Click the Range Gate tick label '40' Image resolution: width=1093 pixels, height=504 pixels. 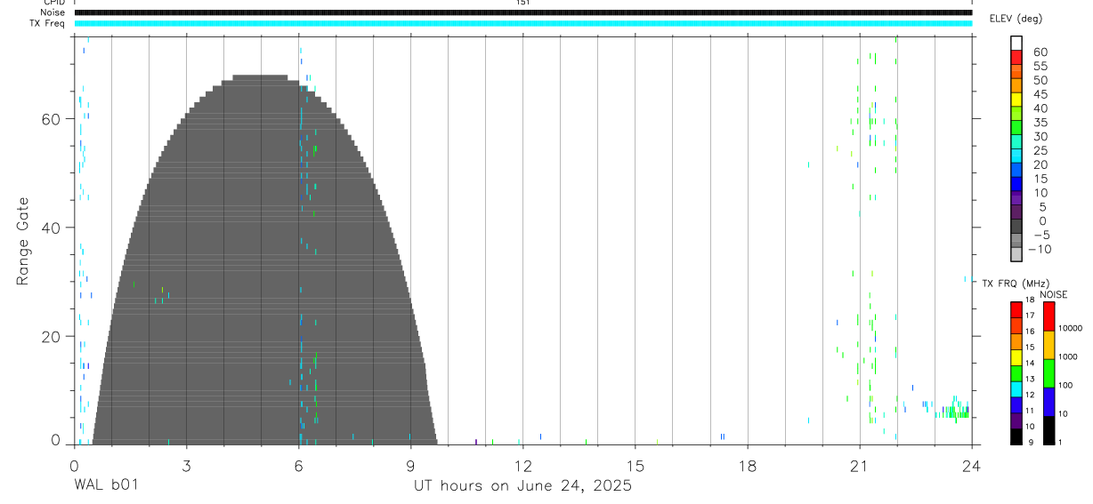pyautogui.click(x=51, y=228)
